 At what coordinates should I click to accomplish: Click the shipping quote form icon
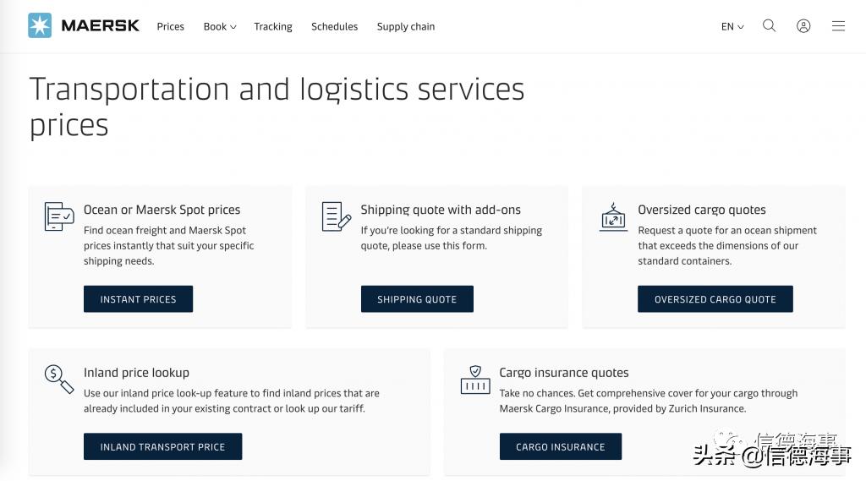[336, 216]
